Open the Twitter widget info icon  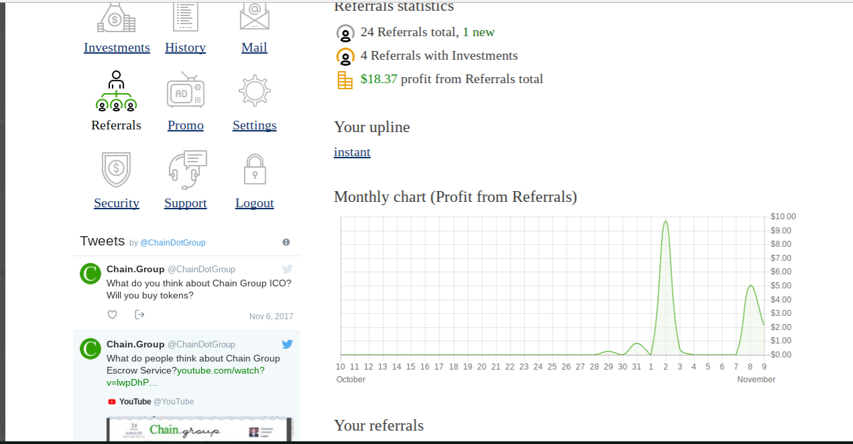click(286, 242)
